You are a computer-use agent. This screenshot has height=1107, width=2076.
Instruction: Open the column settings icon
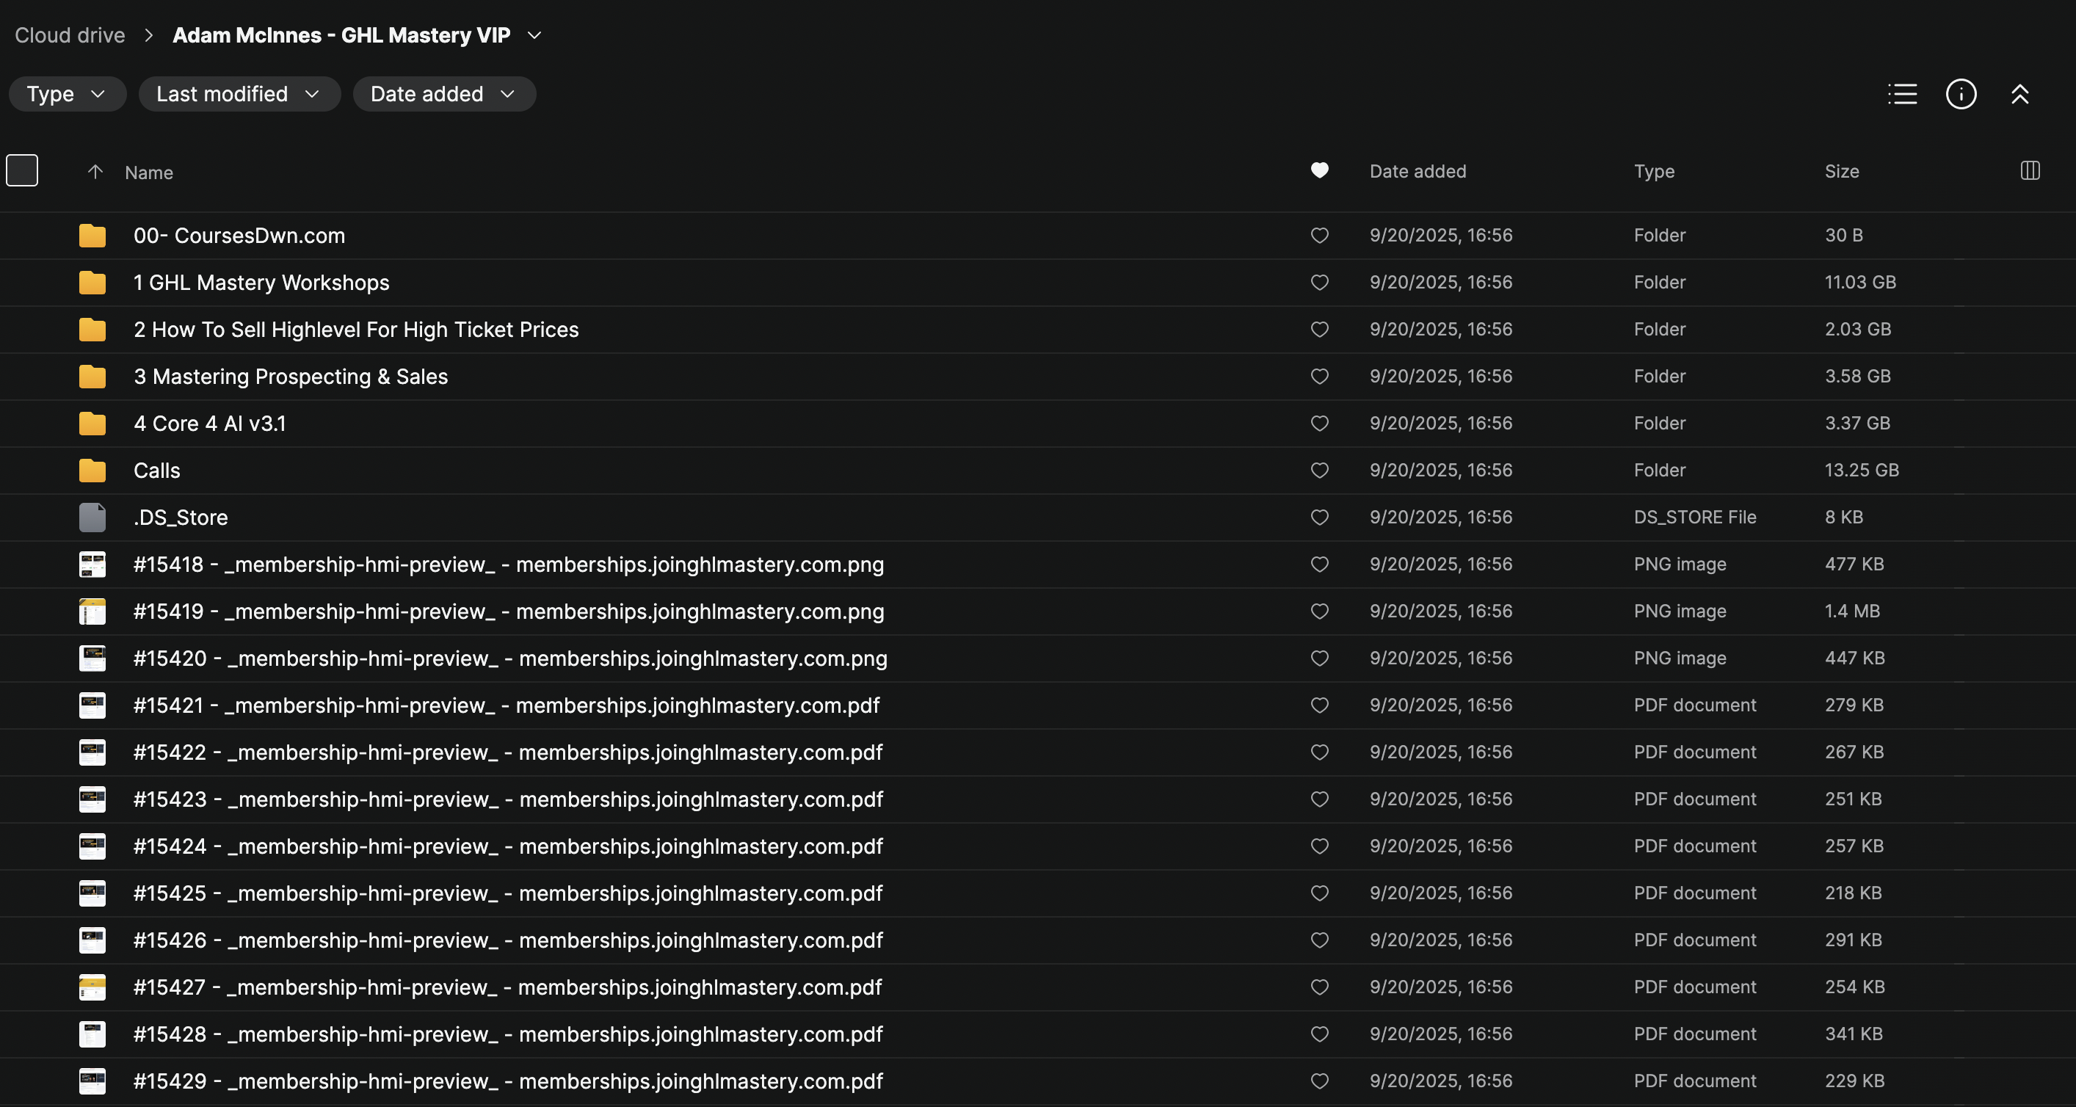(x=2029, y=171)
